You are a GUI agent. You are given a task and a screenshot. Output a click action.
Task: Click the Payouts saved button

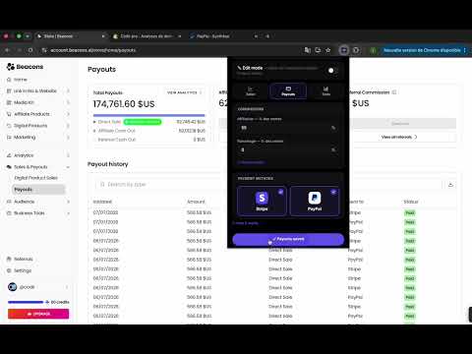(x=288, y=239)
